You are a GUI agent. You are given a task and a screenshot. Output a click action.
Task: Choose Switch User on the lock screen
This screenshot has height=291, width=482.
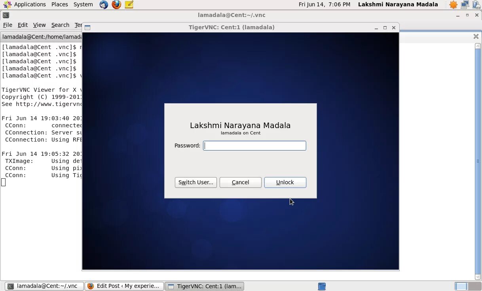195,182
